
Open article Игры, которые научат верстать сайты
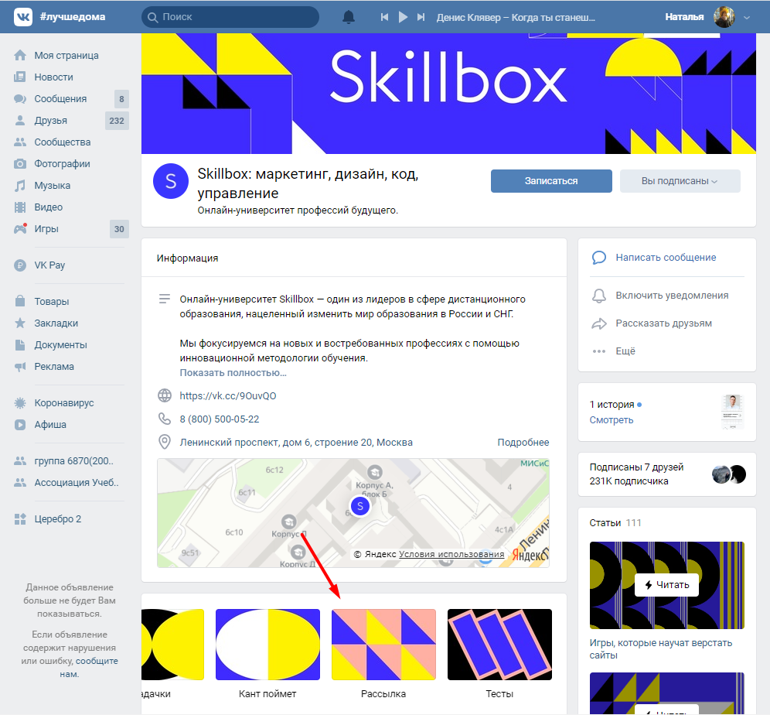click(x=660, y=648)
